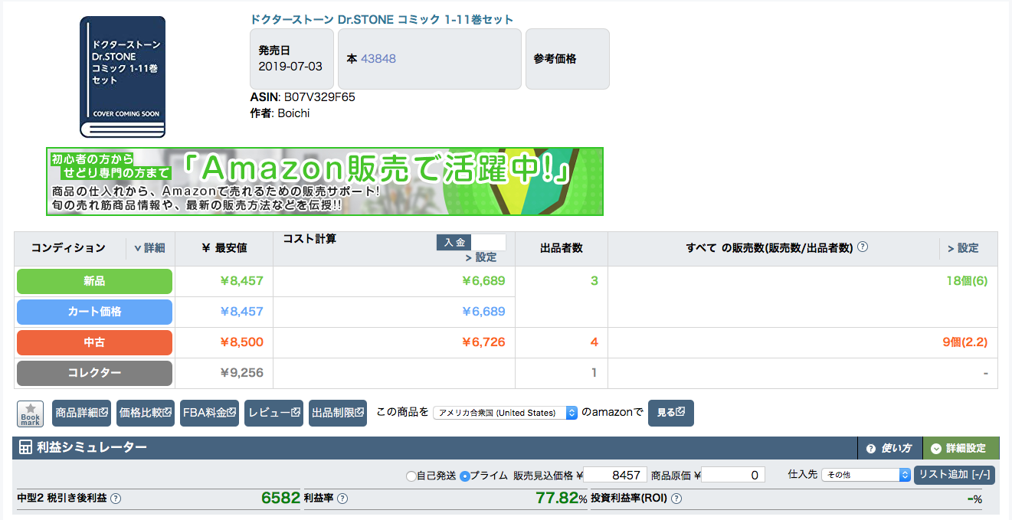The image size is (1012, 520).
Task: Click help icon next to 利益率
Action: pos(342,499)
